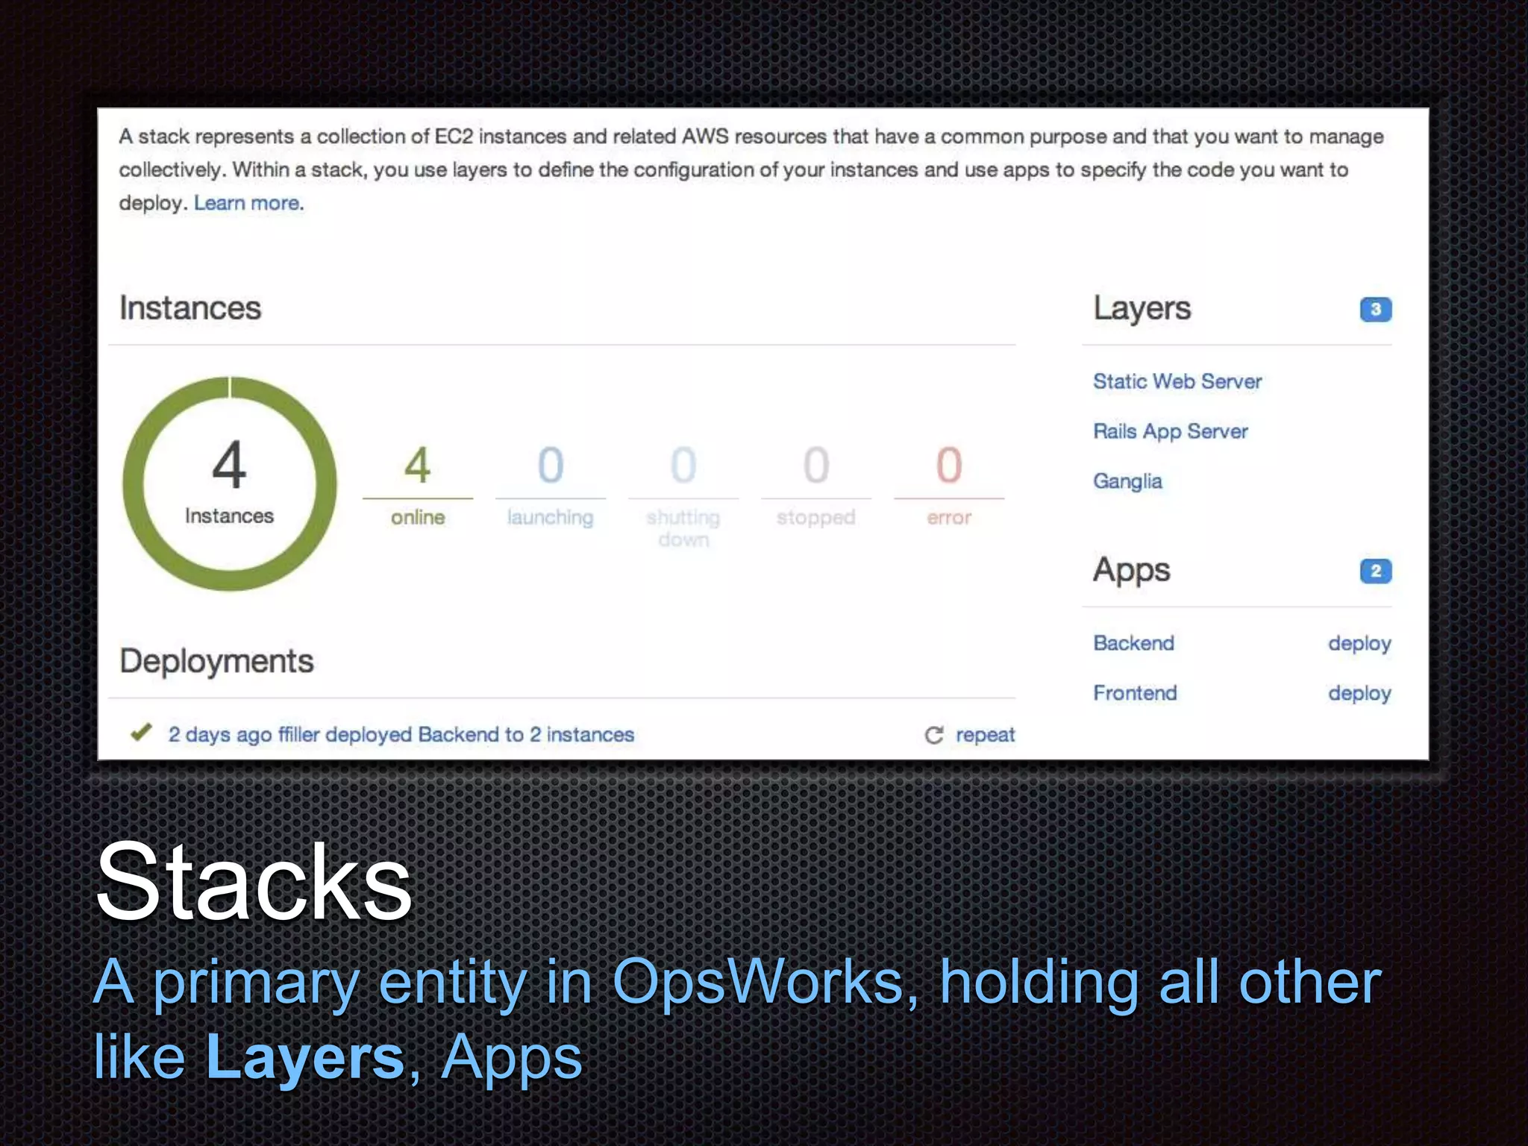The width and height of the screenshot is (1528, 1146).
Task: Click the Apps count badge showing 2
Action: coord(1375,572)
